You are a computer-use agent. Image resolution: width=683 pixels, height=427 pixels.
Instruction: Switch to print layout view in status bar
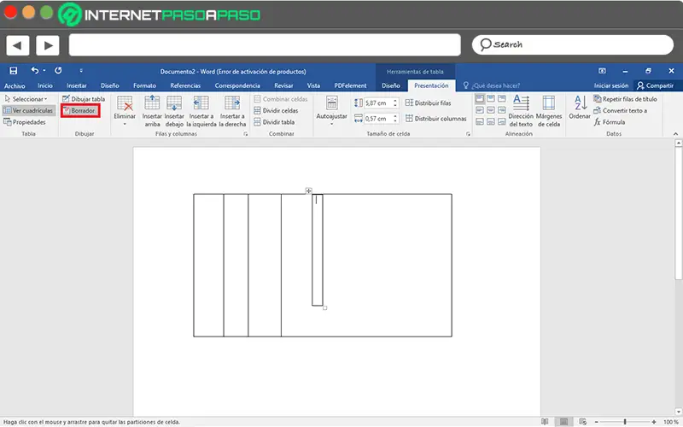coord(563,421)
